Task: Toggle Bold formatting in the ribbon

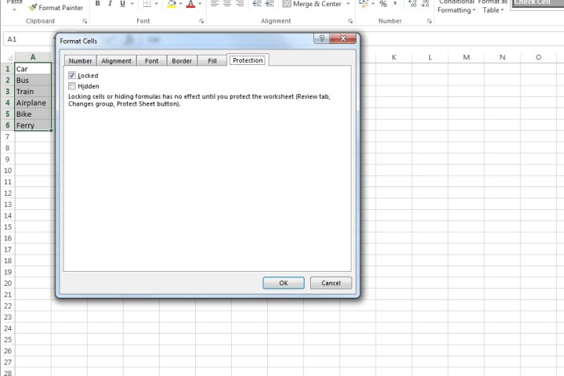Action: point(98,4)
